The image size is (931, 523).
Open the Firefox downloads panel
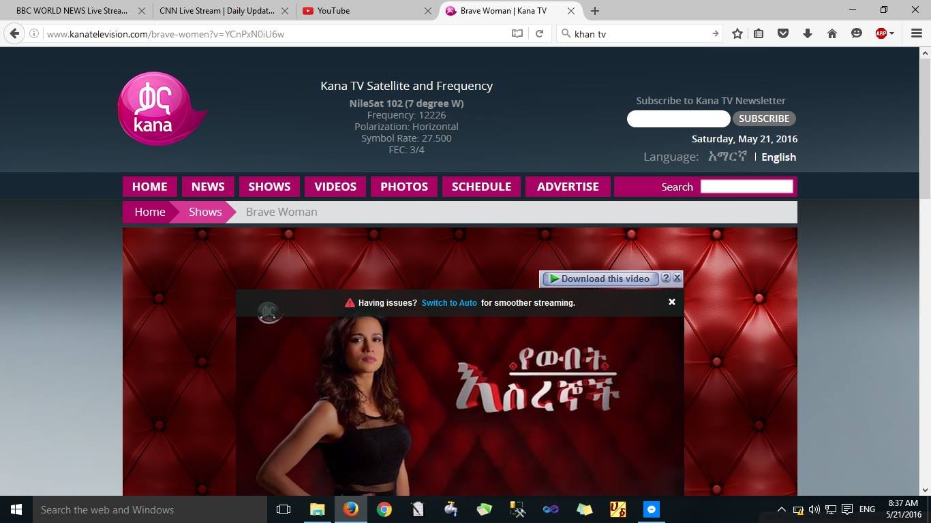coord(808,33)
